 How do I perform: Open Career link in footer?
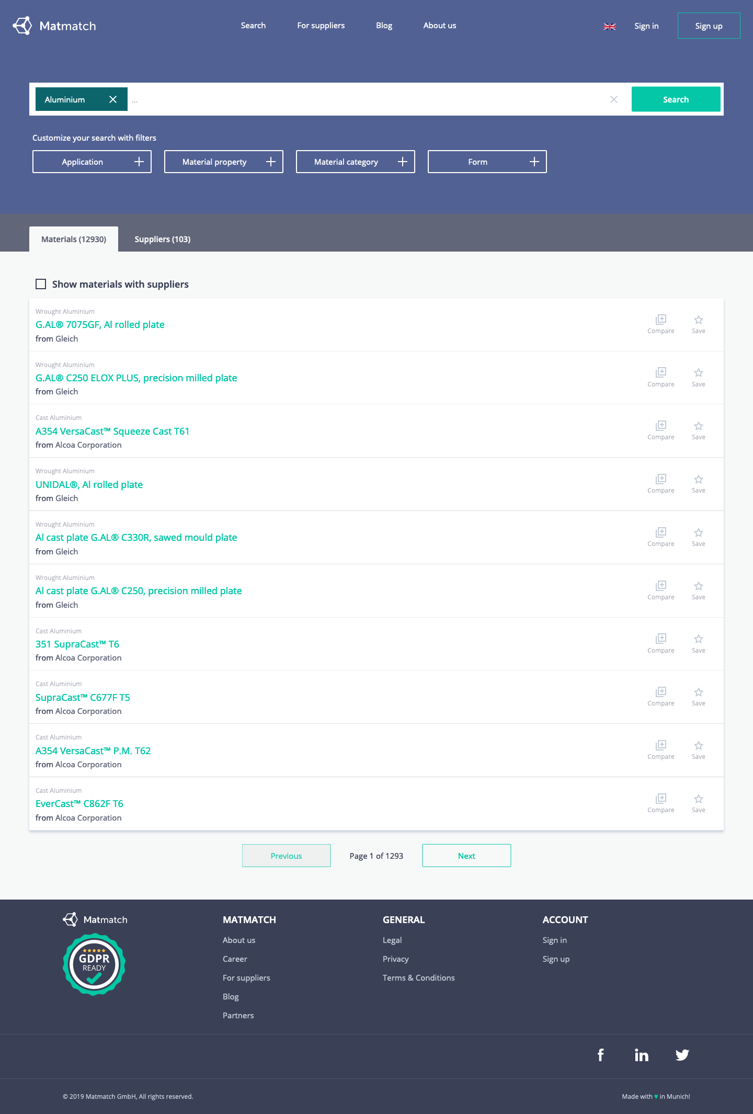click(x=235, y=959)
